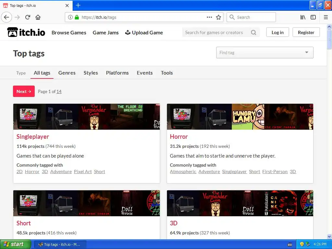Screen dimensions: 332x249
Task: Click Horror link under Singleplayer
Action: pyautogui.click(x=32, y=172)
